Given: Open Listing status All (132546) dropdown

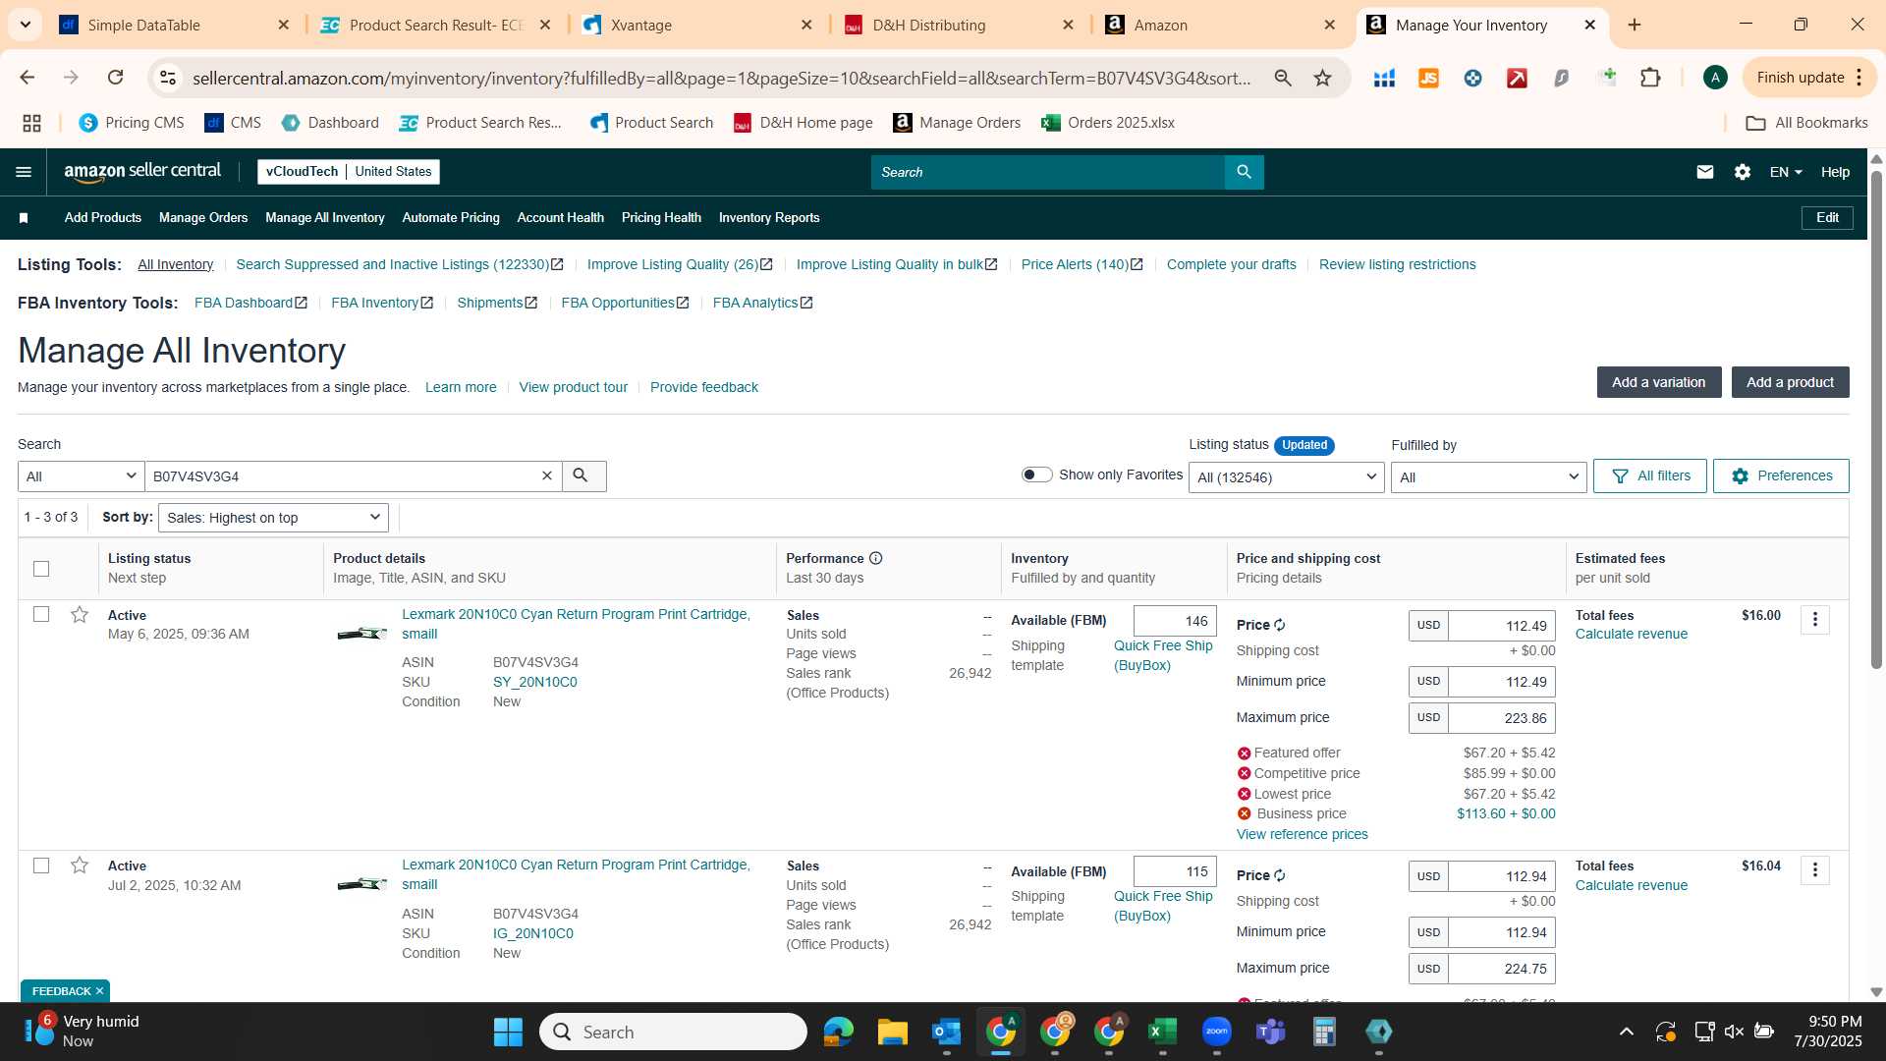Looking at the screenshot, I should click(1286, 477).
